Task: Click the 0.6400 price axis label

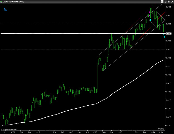Action: [169, 126]
